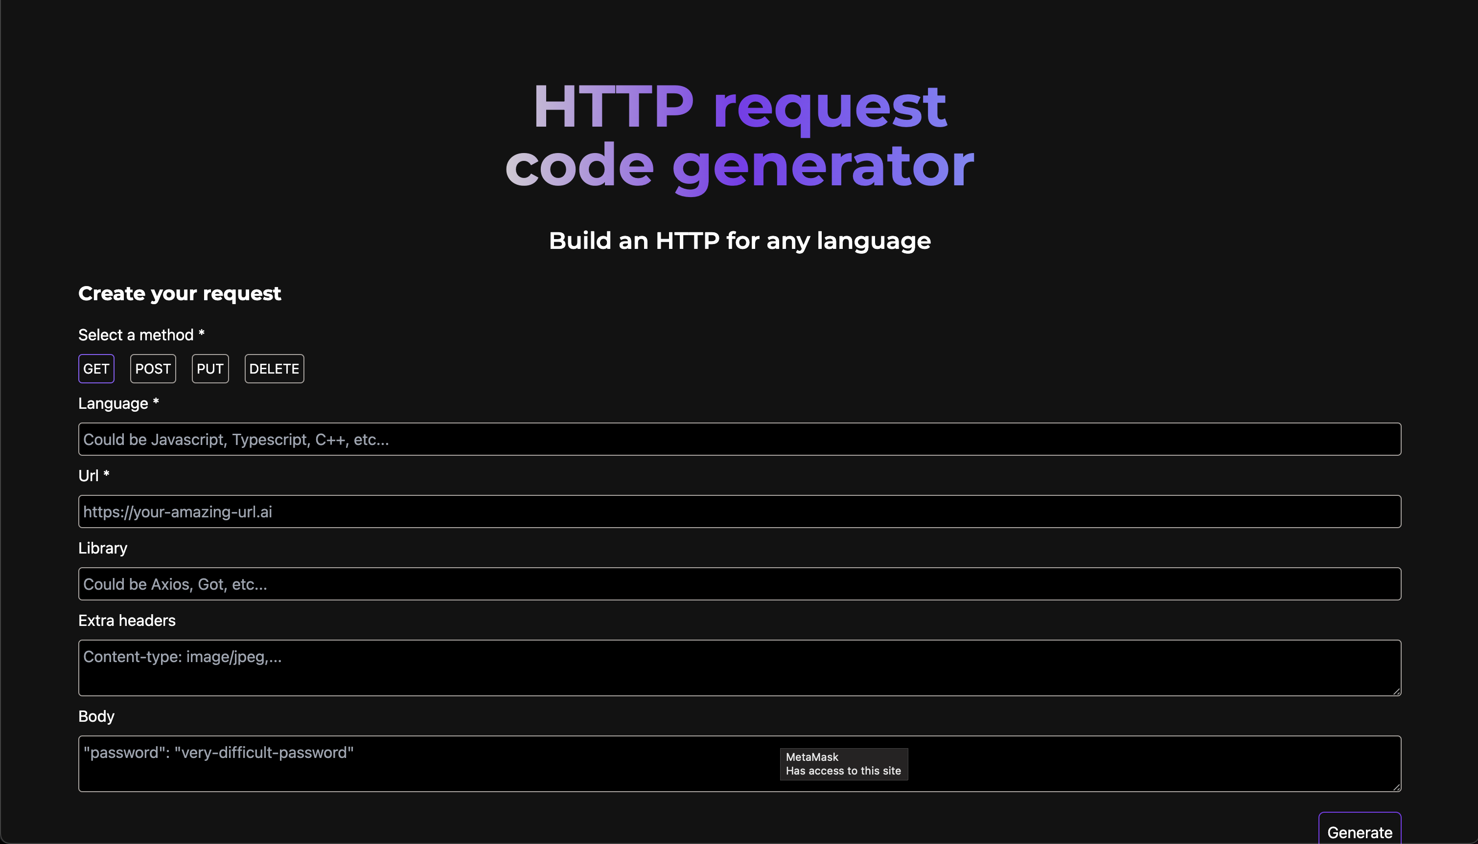Click the 'Extra headers' label text

[x=126, y=621]
